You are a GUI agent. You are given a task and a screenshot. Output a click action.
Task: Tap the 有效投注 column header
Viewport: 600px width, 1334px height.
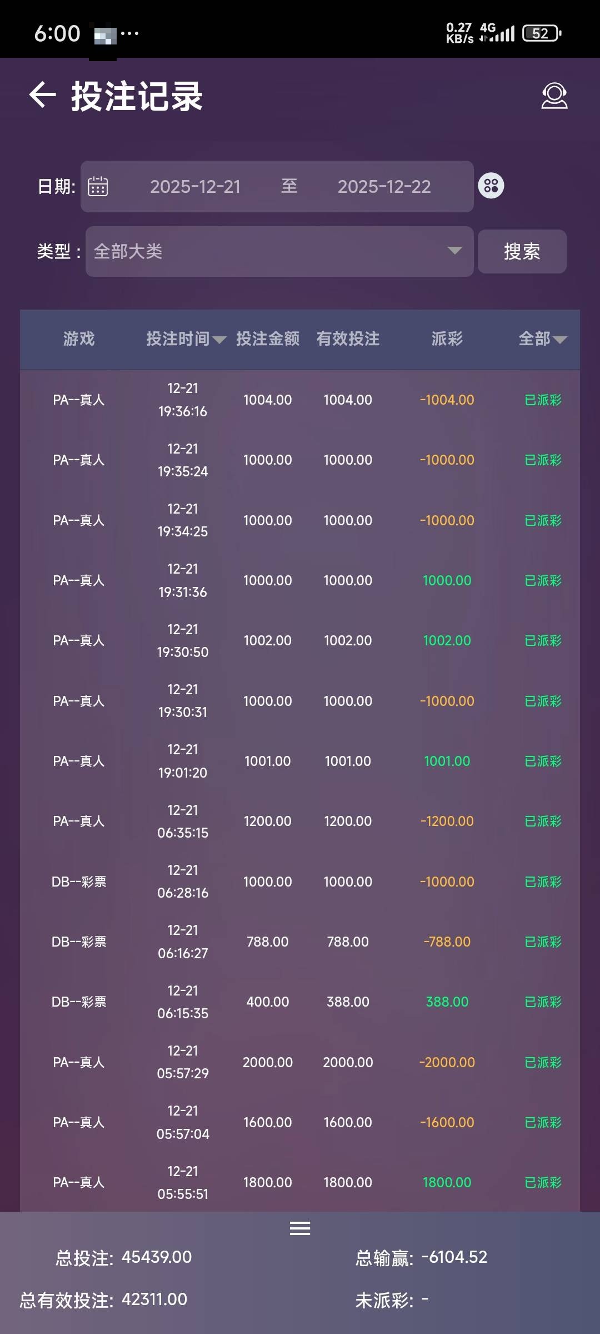point(348,339)
